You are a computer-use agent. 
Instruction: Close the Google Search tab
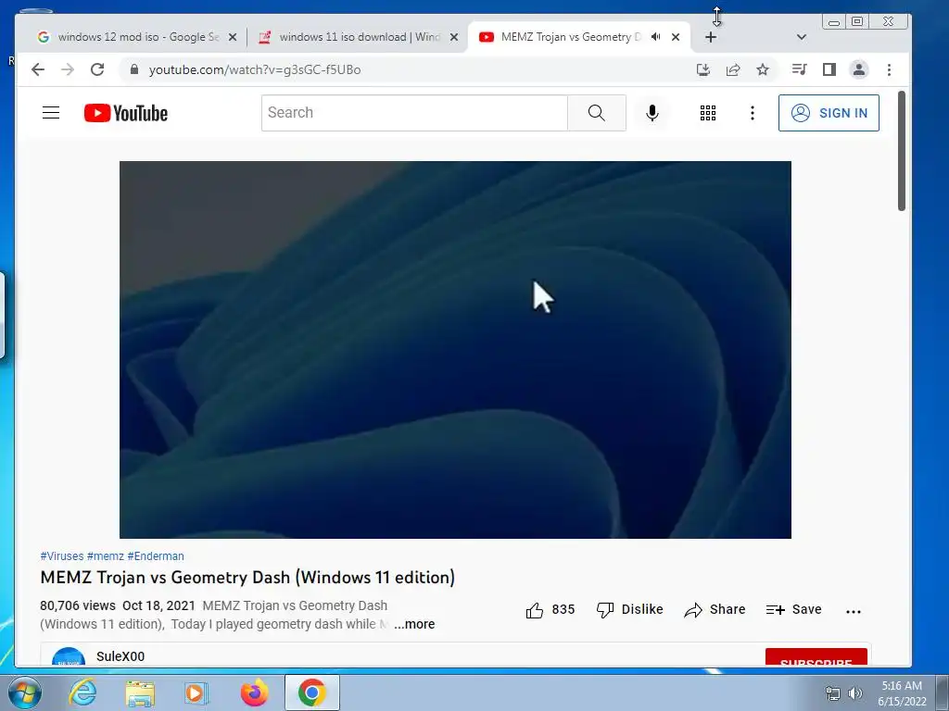233,37
